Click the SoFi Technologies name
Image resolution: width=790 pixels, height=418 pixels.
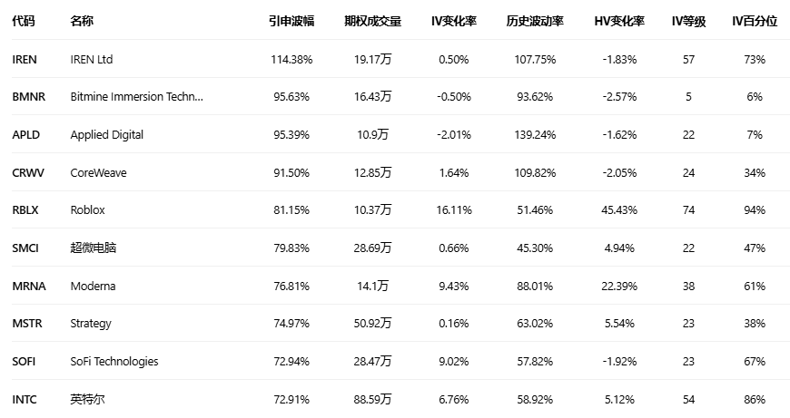(114, 361)
